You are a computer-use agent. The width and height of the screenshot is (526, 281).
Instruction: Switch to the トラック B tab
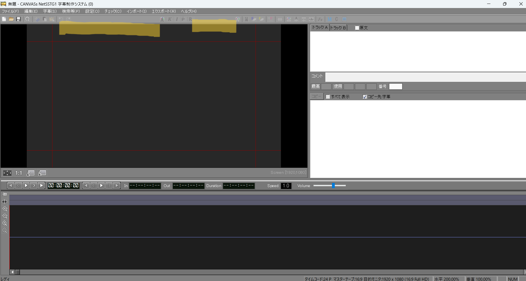pos(338,28)
